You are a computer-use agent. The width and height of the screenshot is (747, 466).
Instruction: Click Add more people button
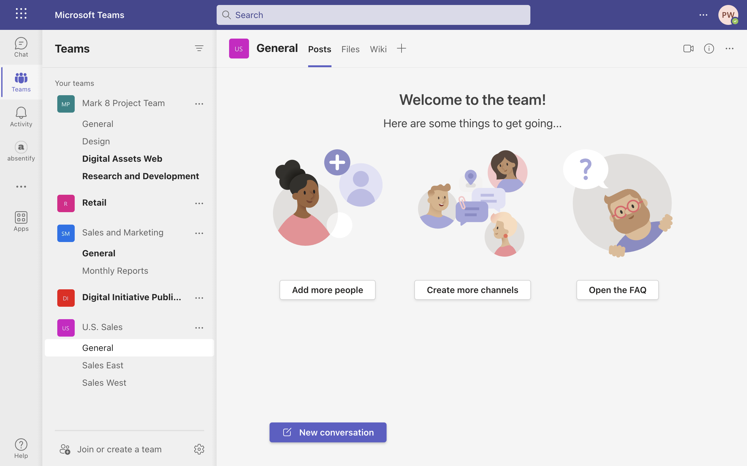point(327,290)
